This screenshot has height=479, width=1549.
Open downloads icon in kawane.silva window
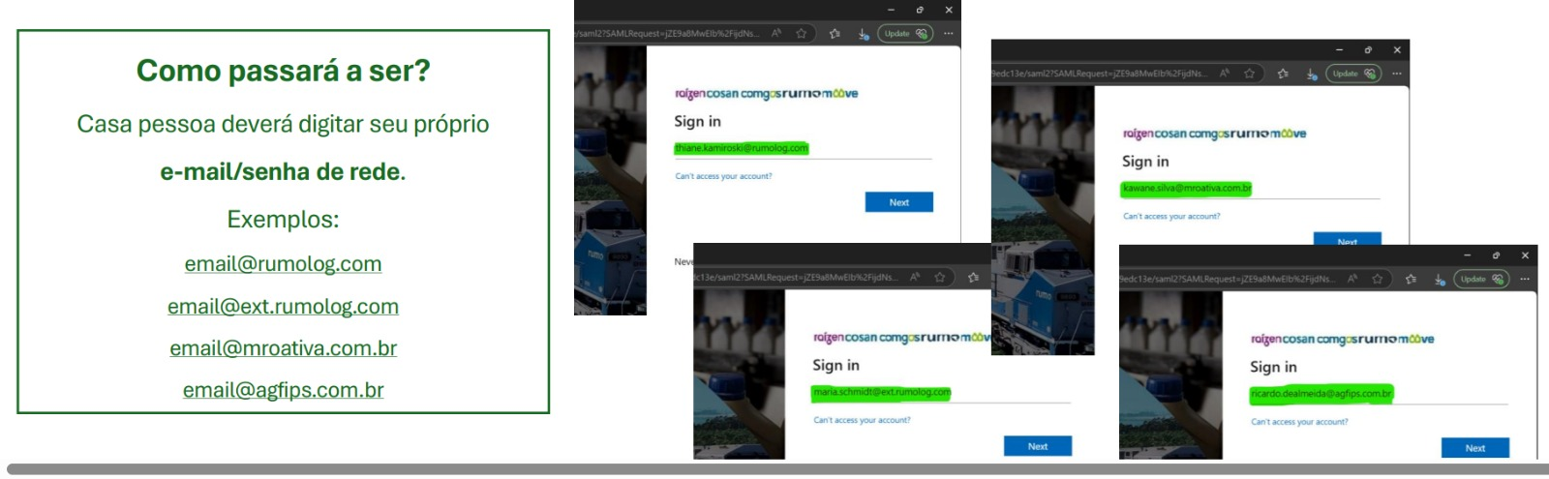1311,75
